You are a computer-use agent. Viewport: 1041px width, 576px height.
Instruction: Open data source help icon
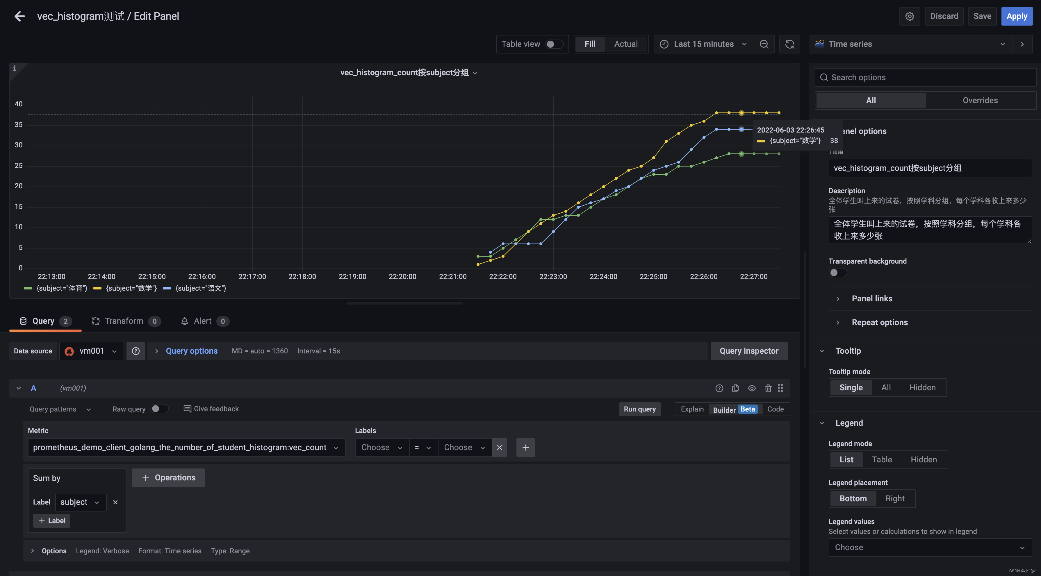coord(136,351)
